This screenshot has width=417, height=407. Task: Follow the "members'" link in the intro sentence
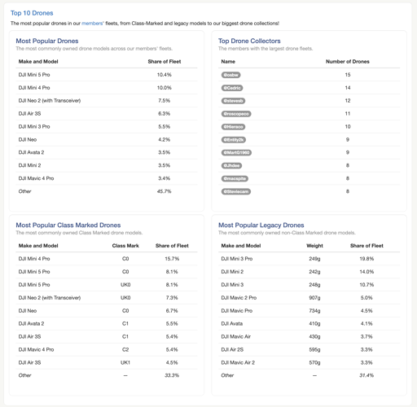[93, 24]
